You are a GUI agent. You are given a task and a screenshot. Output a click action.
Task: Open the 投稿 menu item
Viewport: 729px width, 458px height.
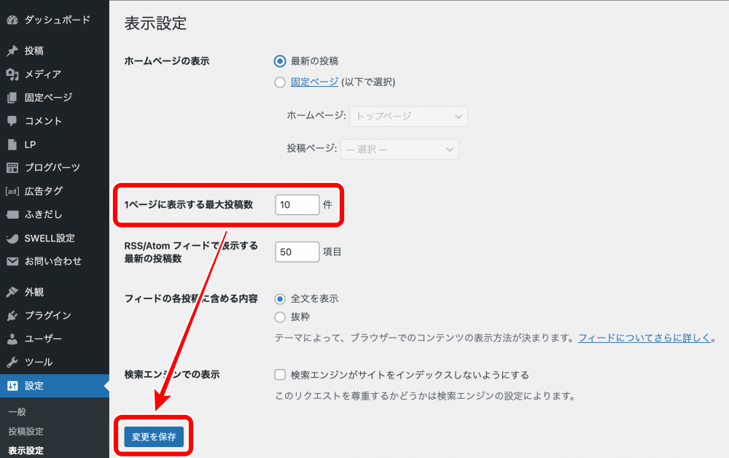click(x=34, y=50)
